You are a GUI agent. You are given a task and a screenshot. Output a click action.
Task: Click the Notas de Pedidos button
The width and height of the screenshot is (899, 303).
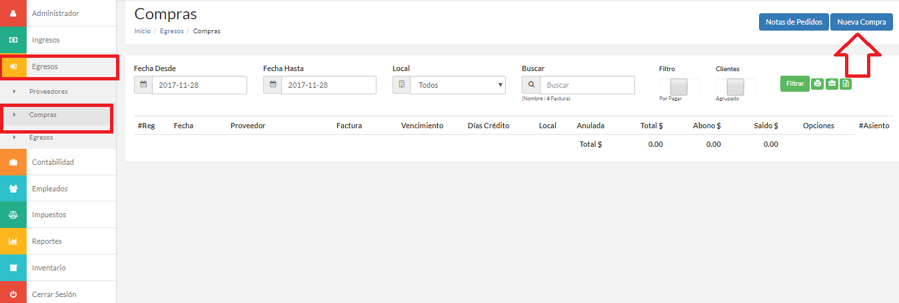794,22
